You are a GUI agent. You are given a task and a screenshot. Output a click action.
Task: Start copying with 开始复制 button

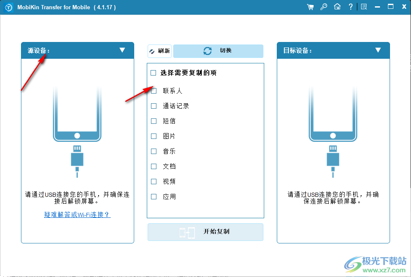[205, 232]
